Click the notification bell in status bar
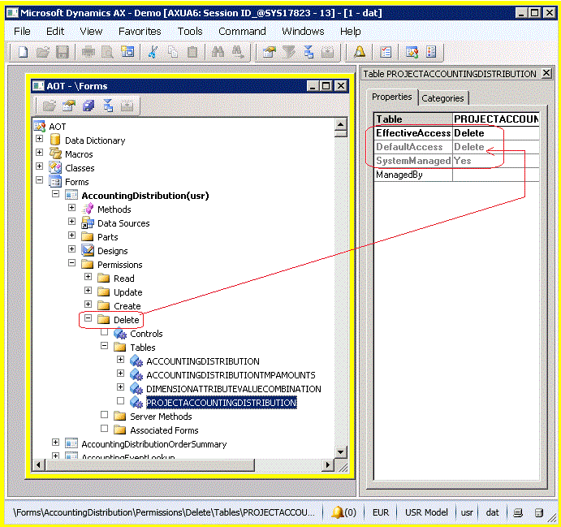This screenshot has width=561, height=527. 338,512
